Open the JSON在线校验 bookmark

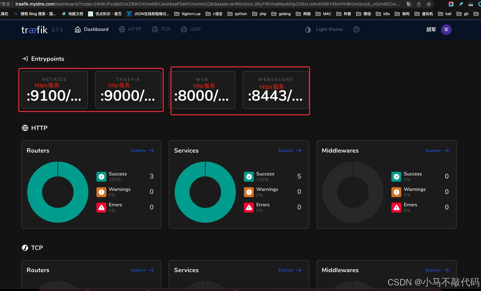(x=148, y=14)
